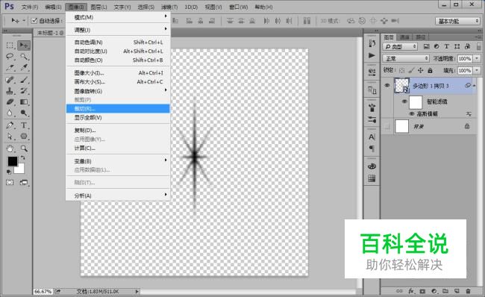The height and width of the screenshot is (297, 485).
Task: Select the Polygon shape tool
Action: 24,137
